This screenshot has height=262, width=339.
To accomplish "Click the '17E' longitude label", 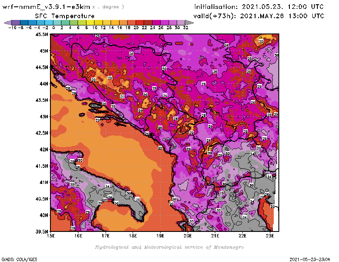I will [x=106, y=236].
